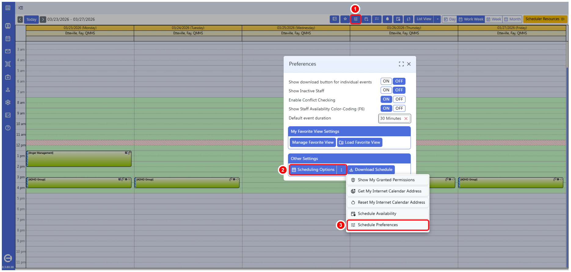The image size is (571, 272).
Task: Open the settings gear in sidebar
Action: tap(8, 102)
